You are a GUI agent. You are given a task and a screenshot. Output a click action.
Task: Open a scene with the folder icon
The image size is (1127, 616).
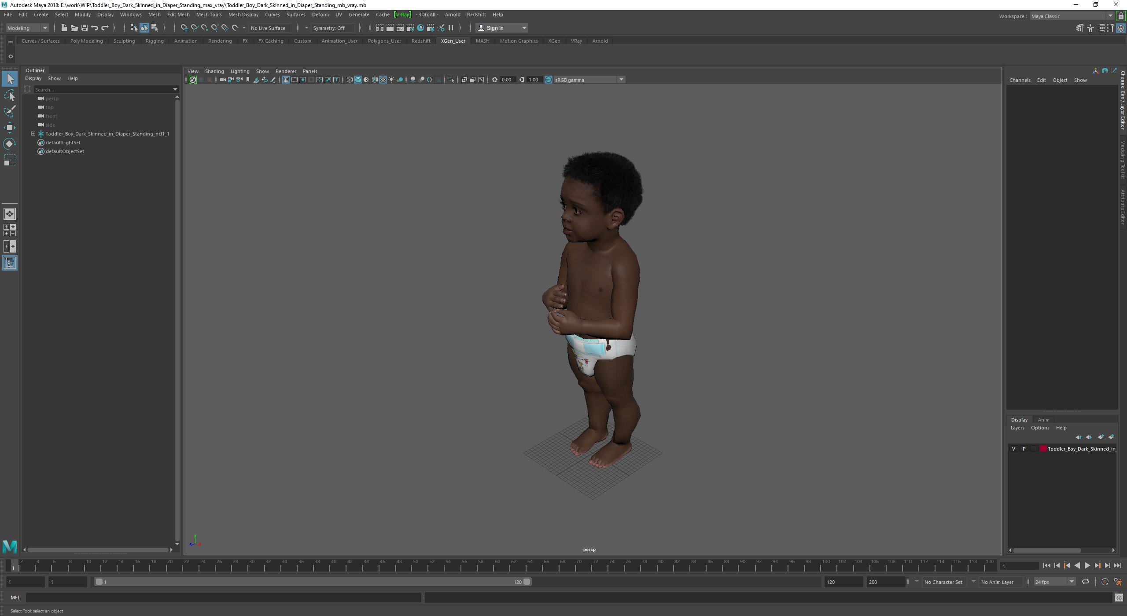74,28
